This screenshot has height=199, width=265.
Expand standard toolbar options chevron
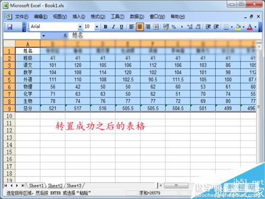click(x=24, y=27)
